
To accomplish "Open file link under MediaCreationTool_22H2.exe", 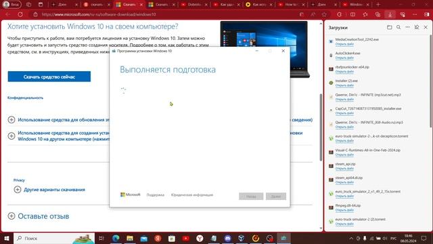I will [344, 44].
